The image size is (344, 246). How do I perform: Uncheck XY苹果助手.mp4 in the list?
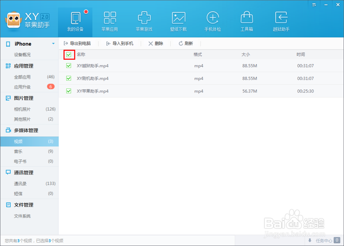click(68, 91)
